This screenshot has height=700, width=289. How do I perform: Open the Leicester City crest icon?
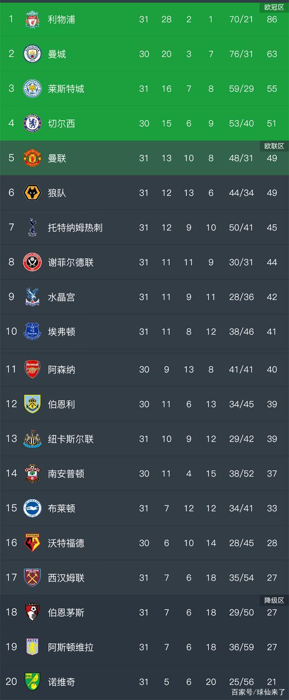(33, 89)
